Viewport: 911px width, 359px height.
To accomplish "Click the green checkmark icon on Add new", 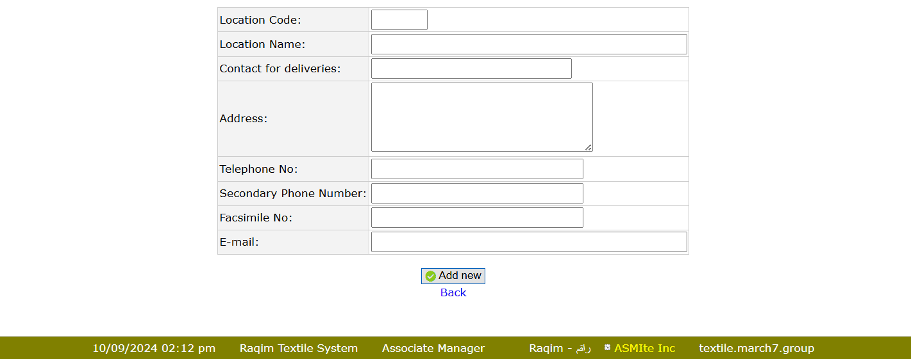I will (x=431, y=276).
